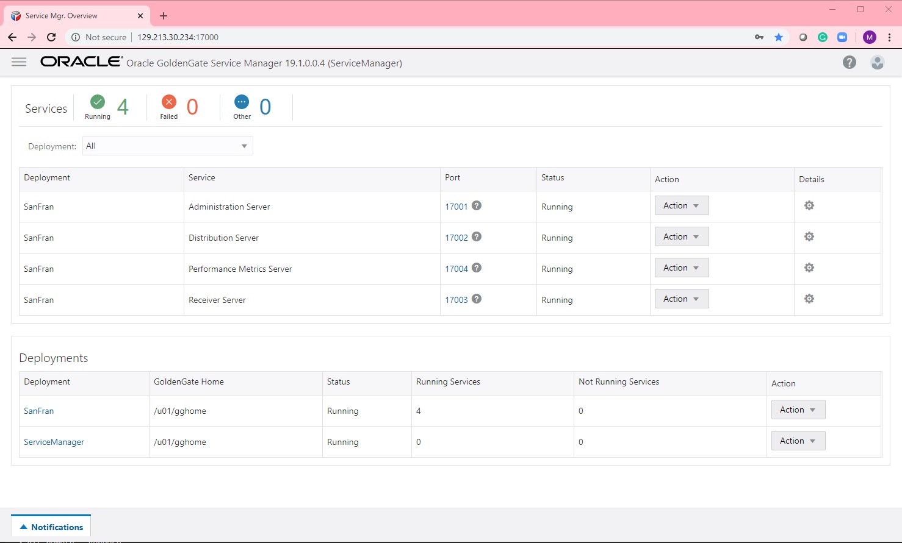Screen dimensions: 902x543
Task: Open details gear for Administration Server
Action: coord(809,205)
